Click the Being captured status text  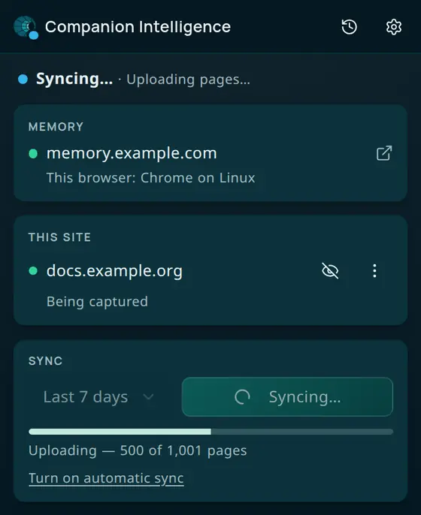[97, 302]
